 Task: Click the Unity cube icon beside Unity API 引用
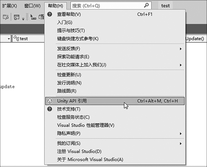(x=50, y=101)
